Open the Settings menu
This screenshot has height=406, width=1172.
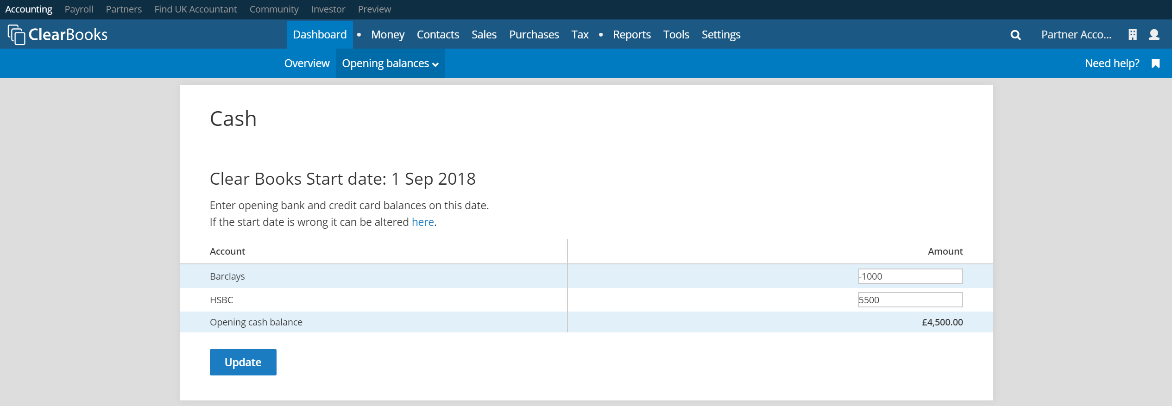coord(721,35)
